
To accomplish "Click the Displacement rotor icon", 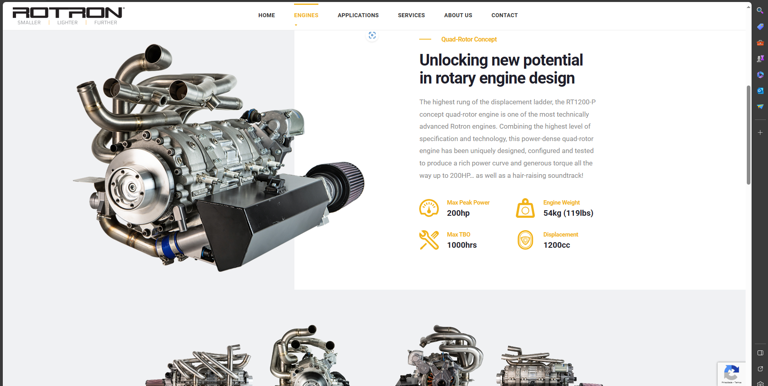I will (525, 240).
